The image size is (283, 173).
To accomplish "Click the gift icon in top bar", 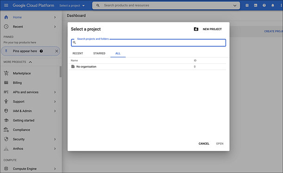I will pyautogui.click(x=247, y=6).
